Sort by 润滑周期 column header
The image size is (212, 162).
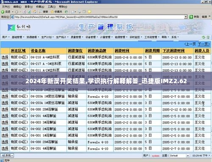(152, 51)
